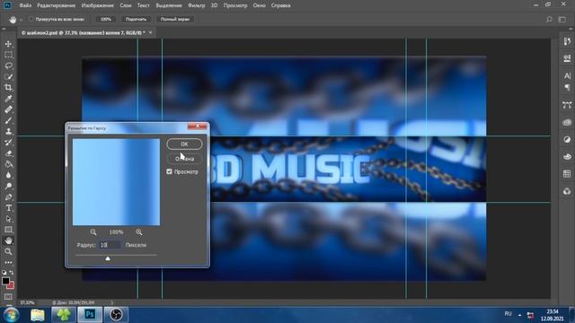Click the status bar zoom percentage field

click(27, 302)
